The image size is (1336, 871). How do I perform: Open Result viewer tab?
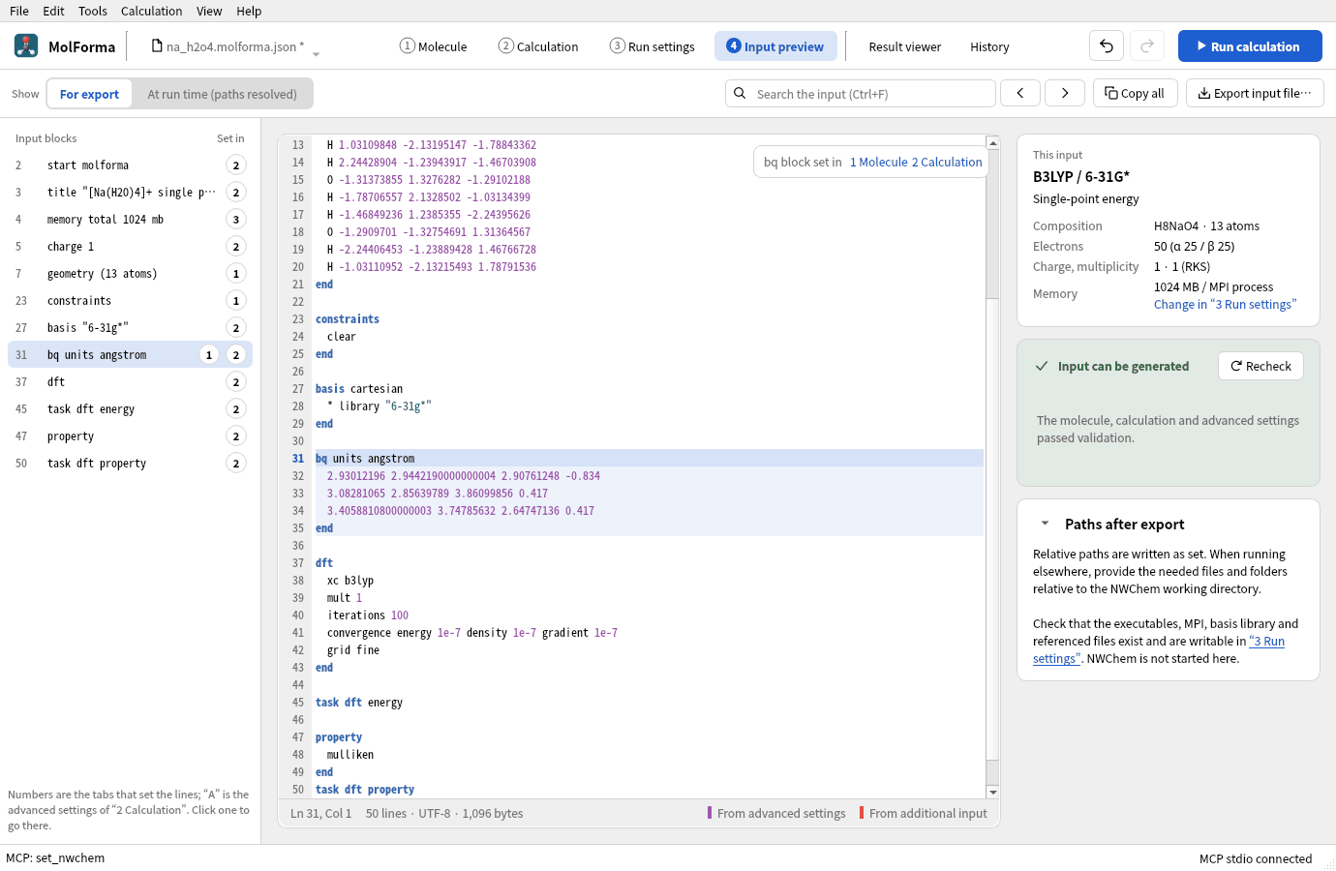tap(904, 46)
